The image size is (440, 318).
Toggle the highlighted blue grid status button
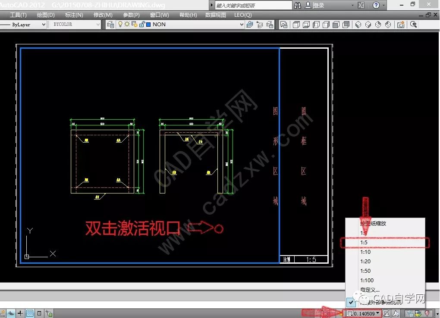pos(30,313)
